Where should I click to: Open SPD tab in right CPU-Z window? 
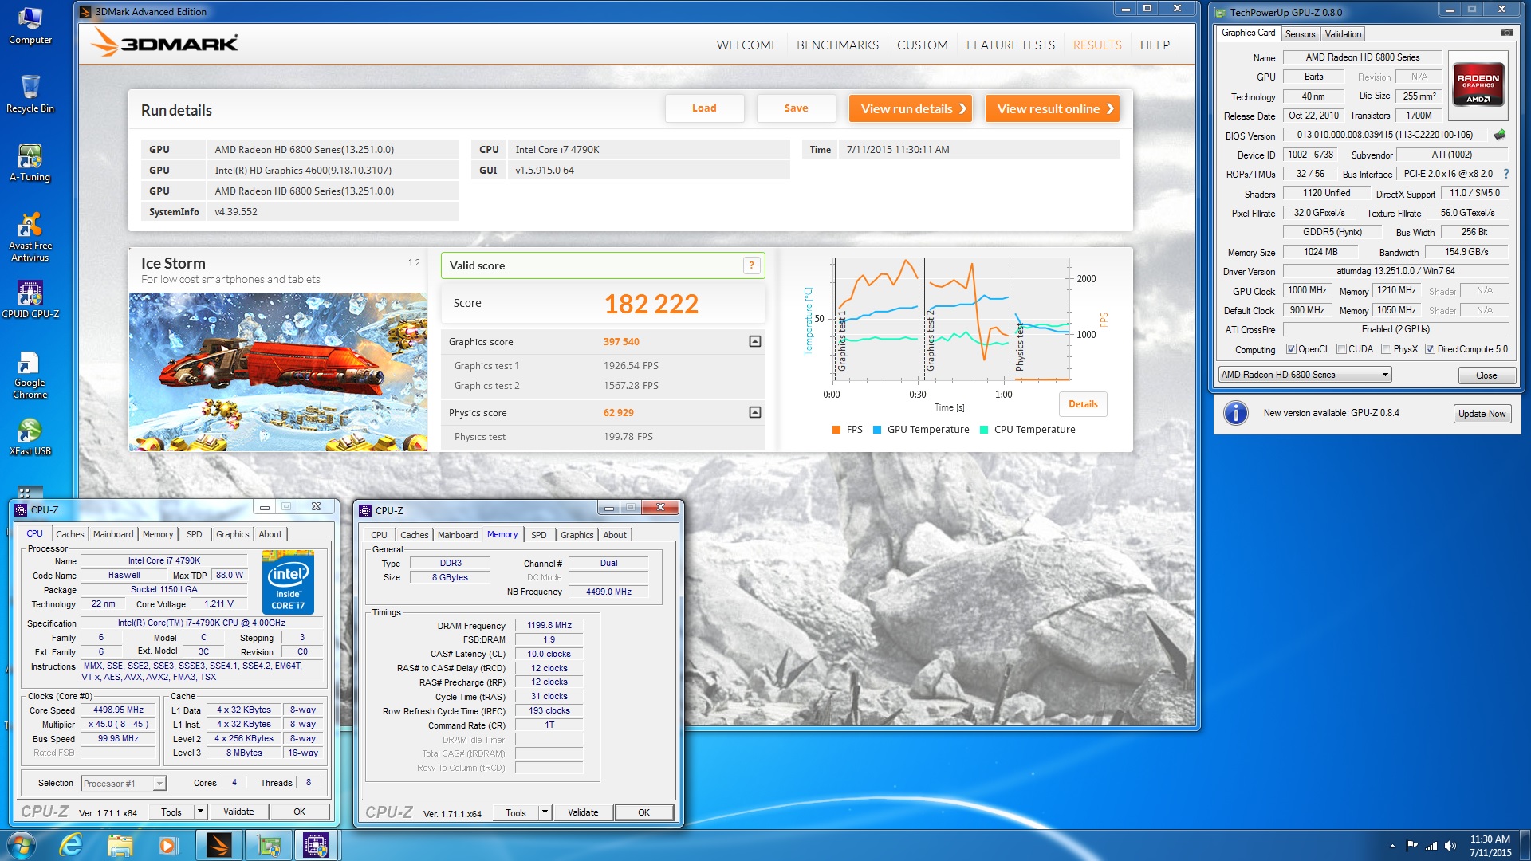pyautogui.click(x=539, y=535)
